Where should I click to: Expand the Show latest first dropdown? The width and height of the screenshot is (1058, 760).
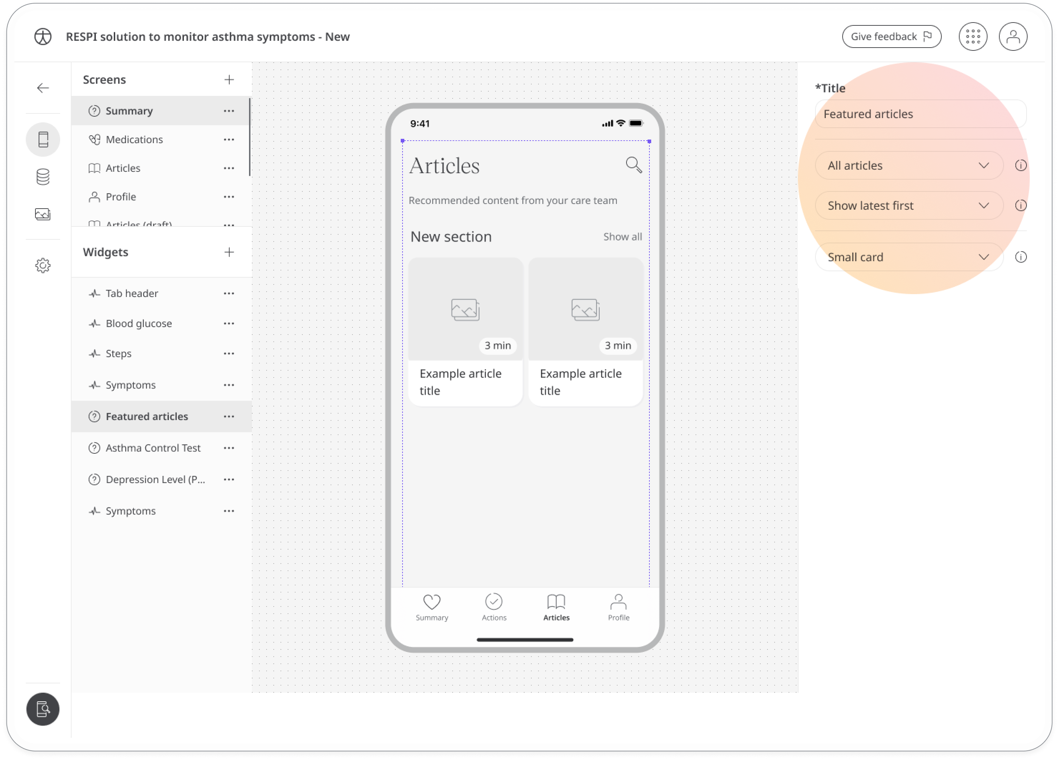coord(984,205)
